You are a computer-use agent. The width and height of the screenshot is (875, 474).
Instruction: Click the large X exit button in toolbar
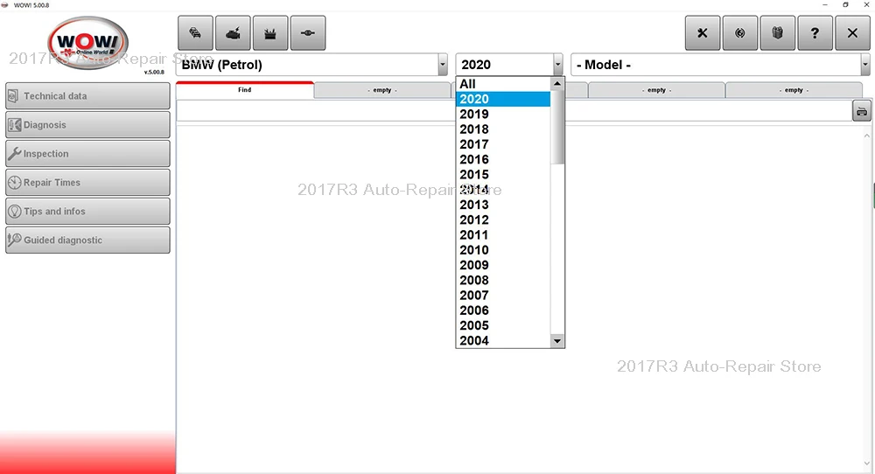852,33
